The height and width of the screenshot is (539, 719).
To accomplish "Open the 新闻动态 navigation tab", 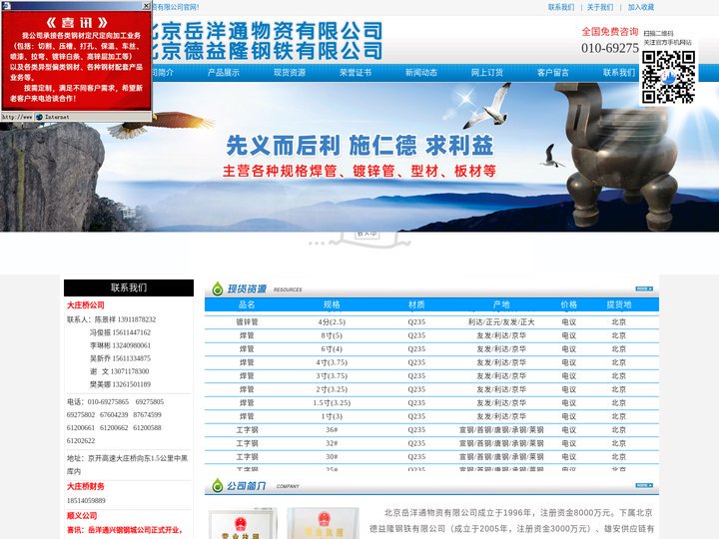I will click(421, 73).
